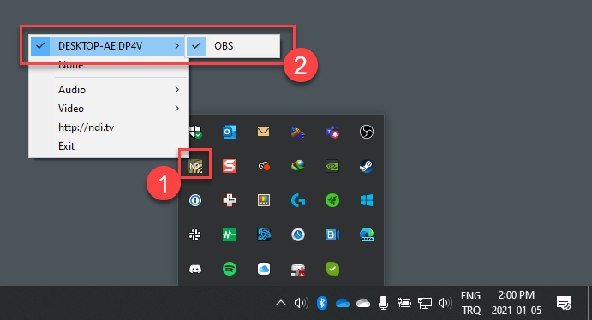Expand the Video submenu
The image size is (592, 320).
point(109,109)
